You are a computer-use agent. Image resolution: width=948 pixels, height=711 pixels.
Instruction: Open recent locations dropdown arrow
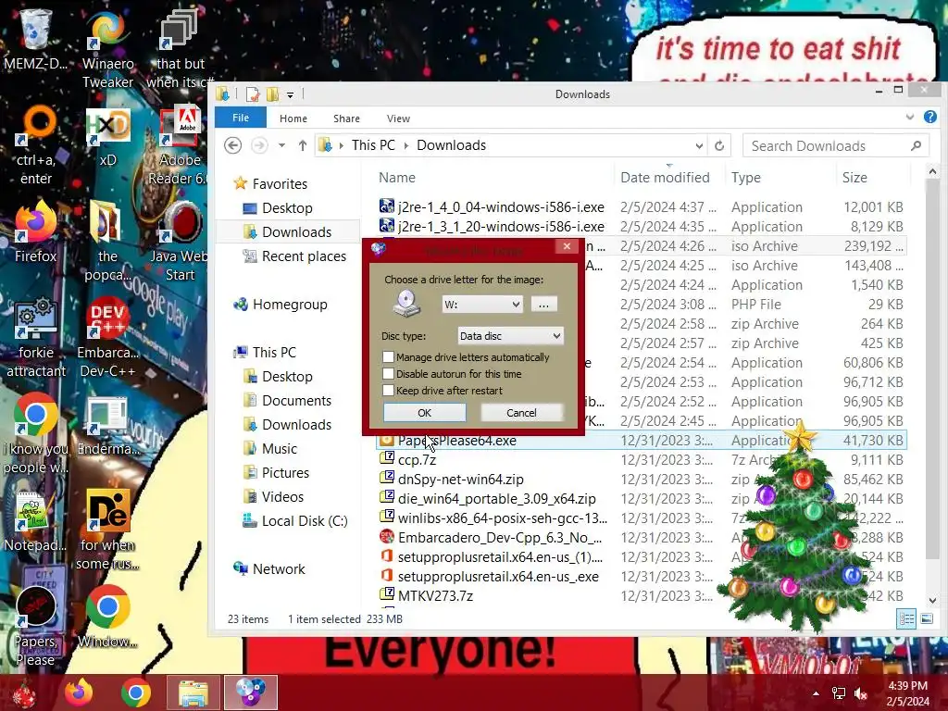click(x=281, y=145)
